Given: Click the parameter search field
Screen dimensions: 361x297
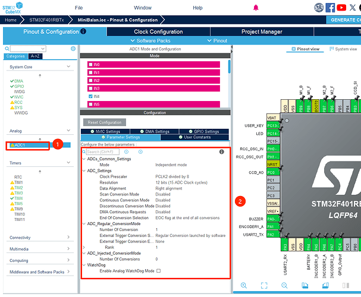Looking at the screenshot, I should [x=103, y=151].
